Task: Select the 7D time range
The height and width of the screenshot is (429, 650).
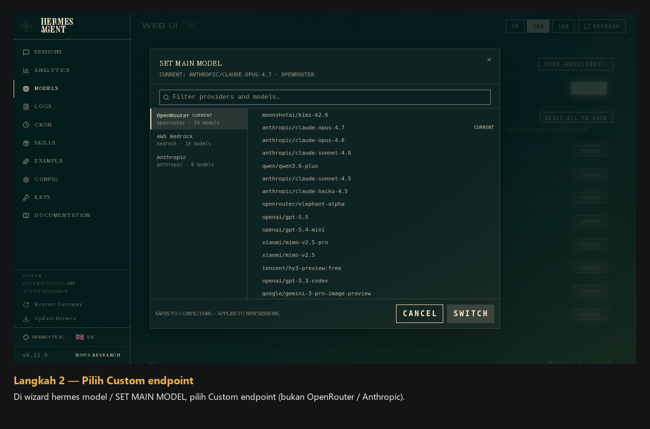Action: point(515,26)
